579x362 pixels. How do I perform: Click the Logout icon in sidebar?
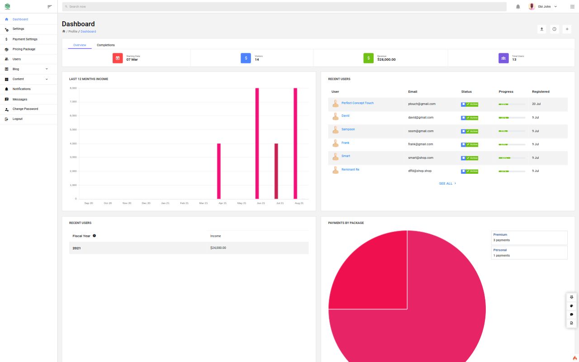pyautogui.click(x=6, y=119)
